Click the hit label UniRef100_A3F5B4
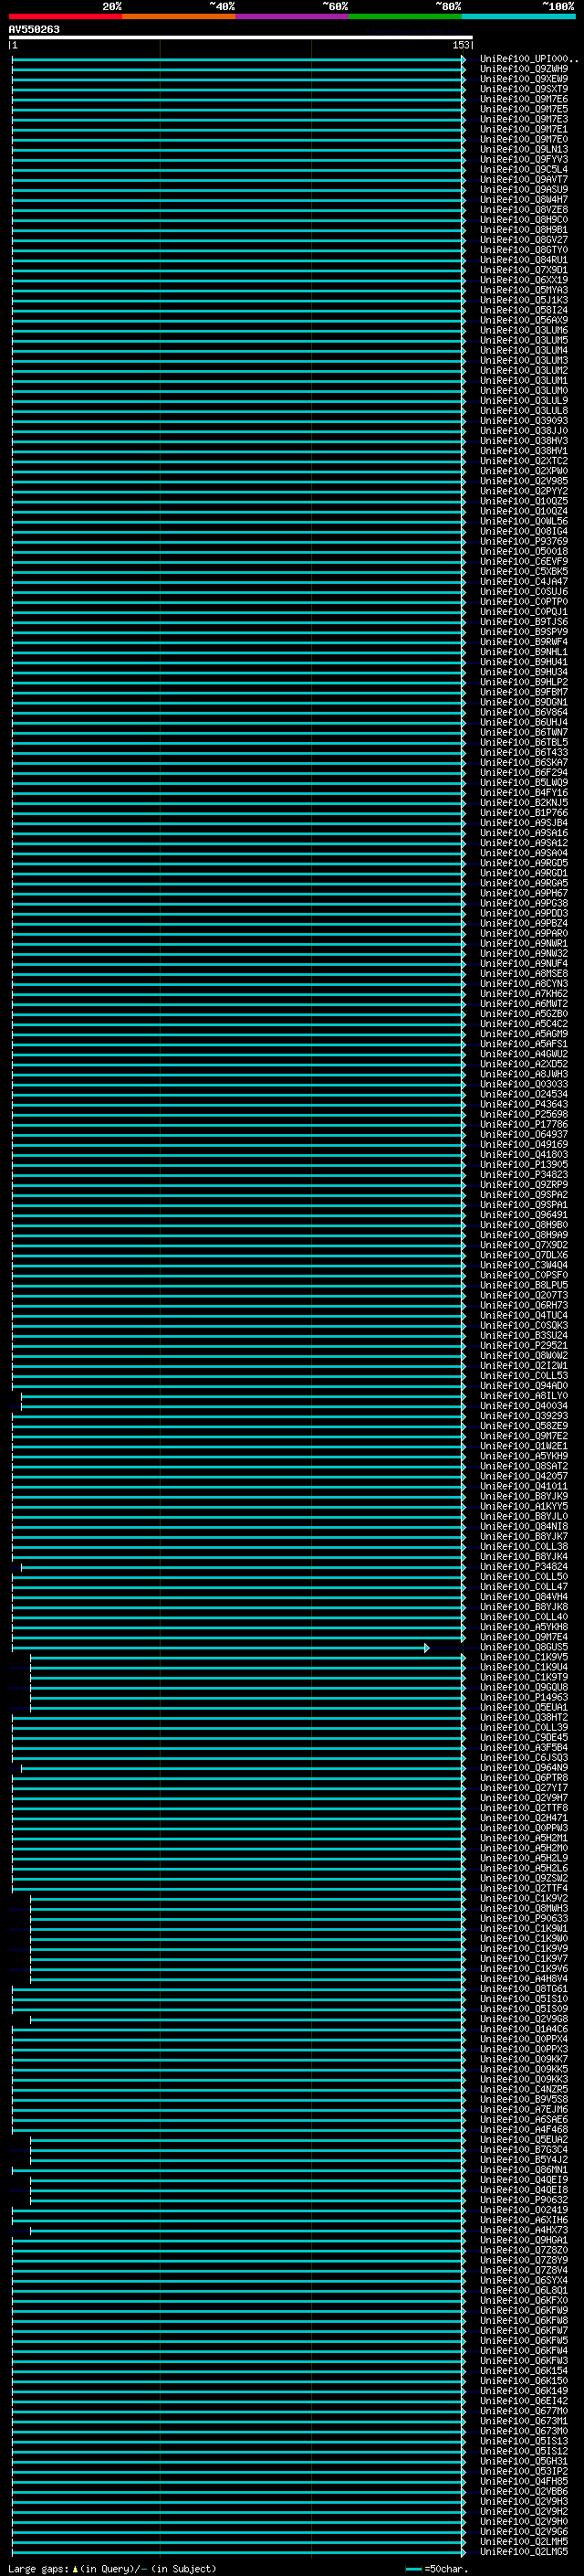 524,1747
